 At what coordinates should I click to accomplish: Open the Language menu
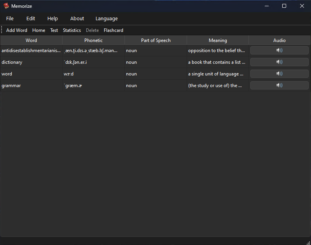[107, 19]
